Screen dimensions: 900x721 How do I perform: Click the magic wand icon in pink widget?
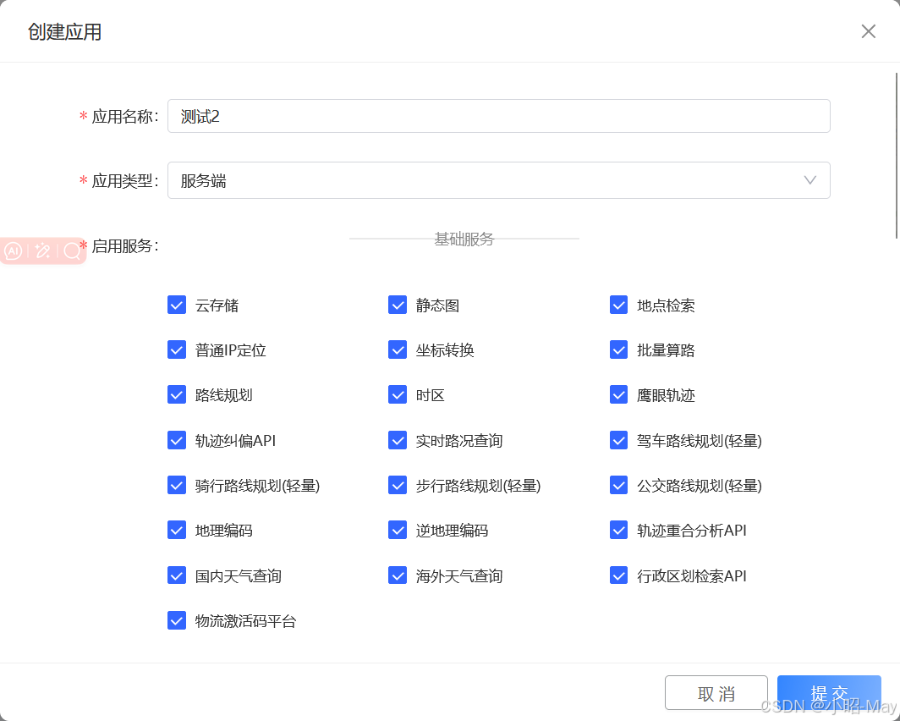(42, 250)
